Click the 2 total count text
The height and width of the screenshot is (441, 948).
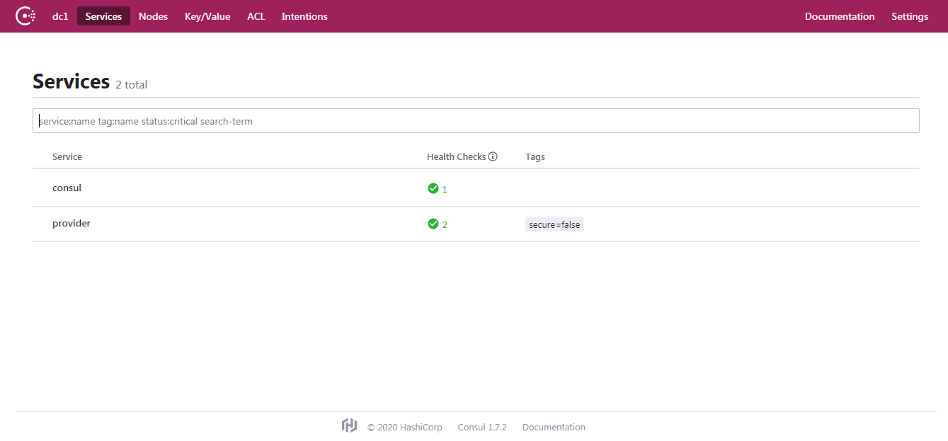pyautogui.click(x=132, y=84)
